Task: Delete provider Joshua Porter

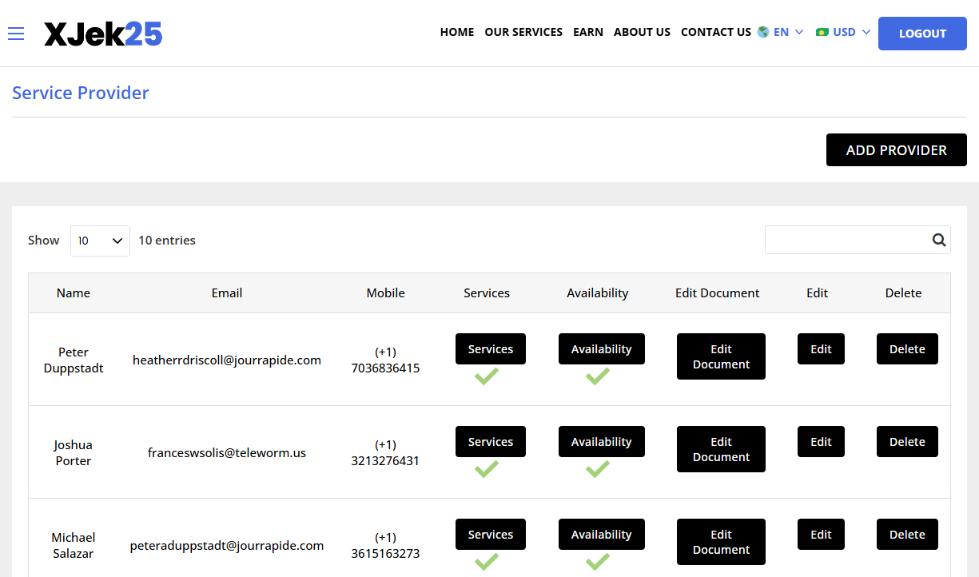Action: 907,442
